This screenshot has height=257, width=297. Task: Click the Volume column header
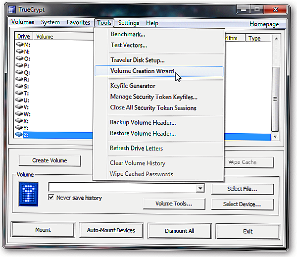coord(64,37)
